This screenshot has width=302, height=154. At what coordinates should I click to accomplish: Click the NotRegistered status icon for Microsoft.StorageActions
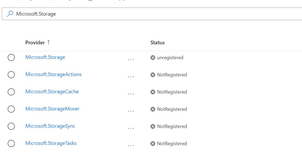click(153, 75)
